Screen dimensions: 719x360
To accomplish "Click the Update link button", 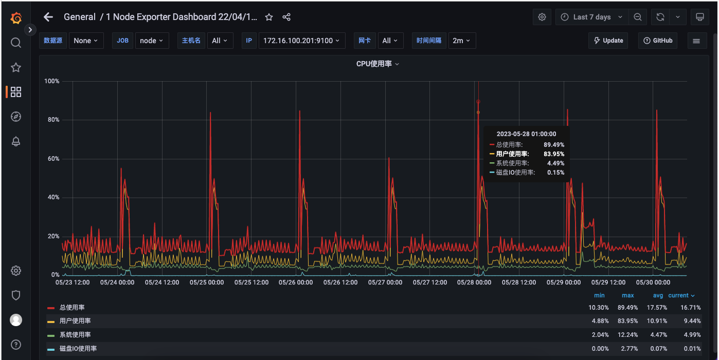I will tap(608, 41).
